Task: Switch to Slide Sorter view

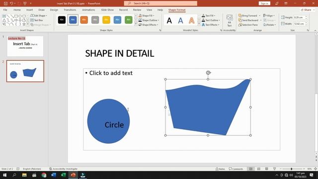Action: tap(259, 169)
